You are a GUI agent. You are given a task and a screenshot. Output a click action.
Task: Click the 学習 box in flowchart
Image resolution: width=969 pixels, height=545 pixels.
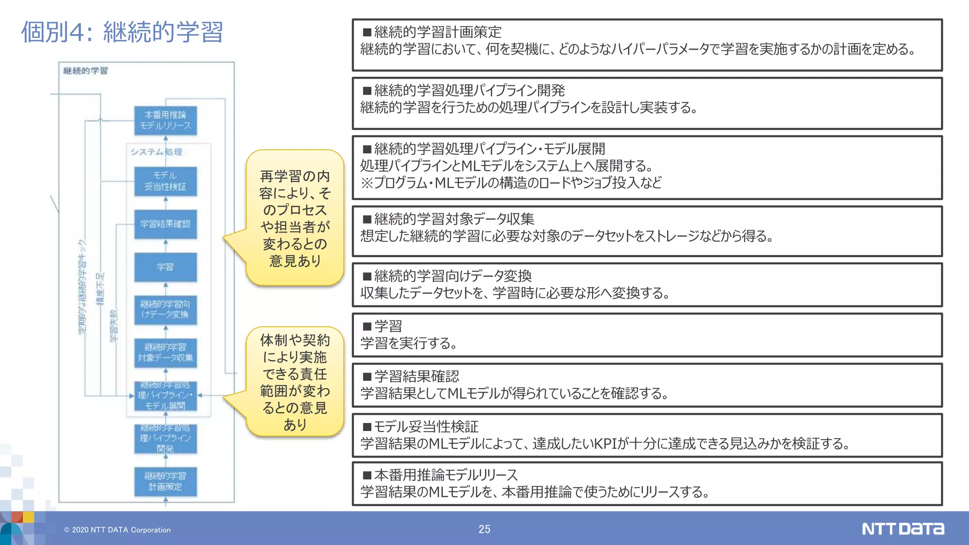(x=165, y=267)
